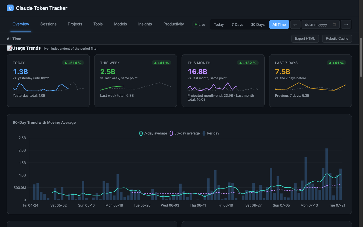The height and width of the screenshot is (227, 363).
Task: Toggle the 7-day average legend series
Action: tap(153, 133)
